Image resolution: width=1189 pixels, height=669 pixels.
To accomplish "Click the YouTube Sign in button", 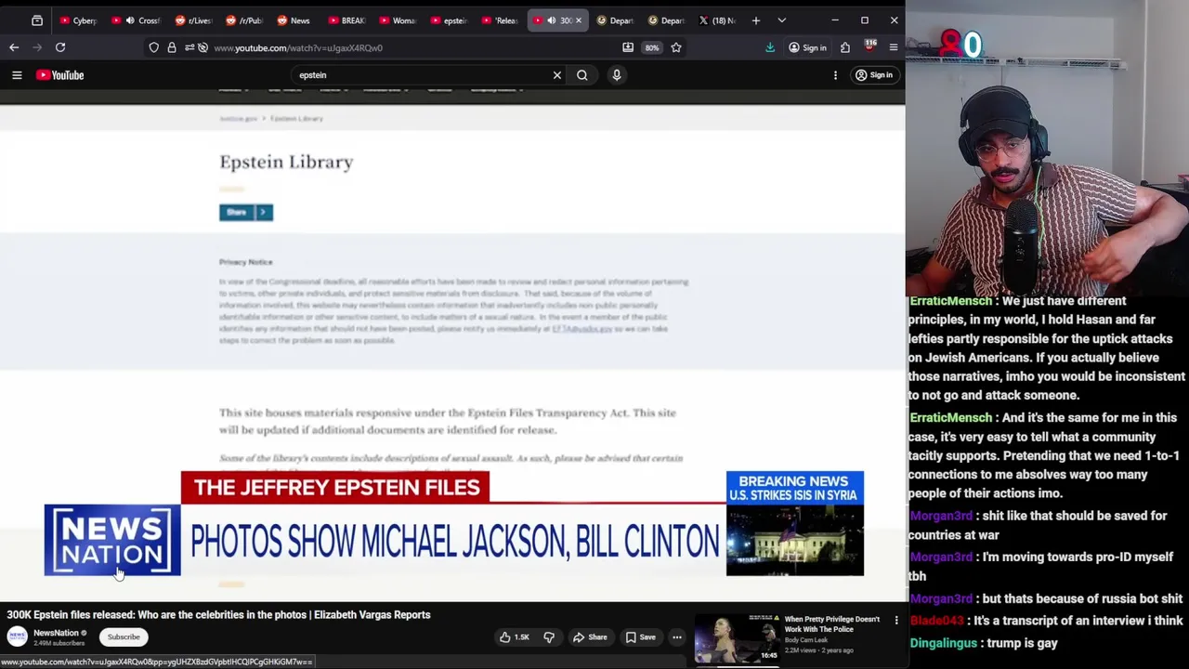I will [x=874, y=75].
